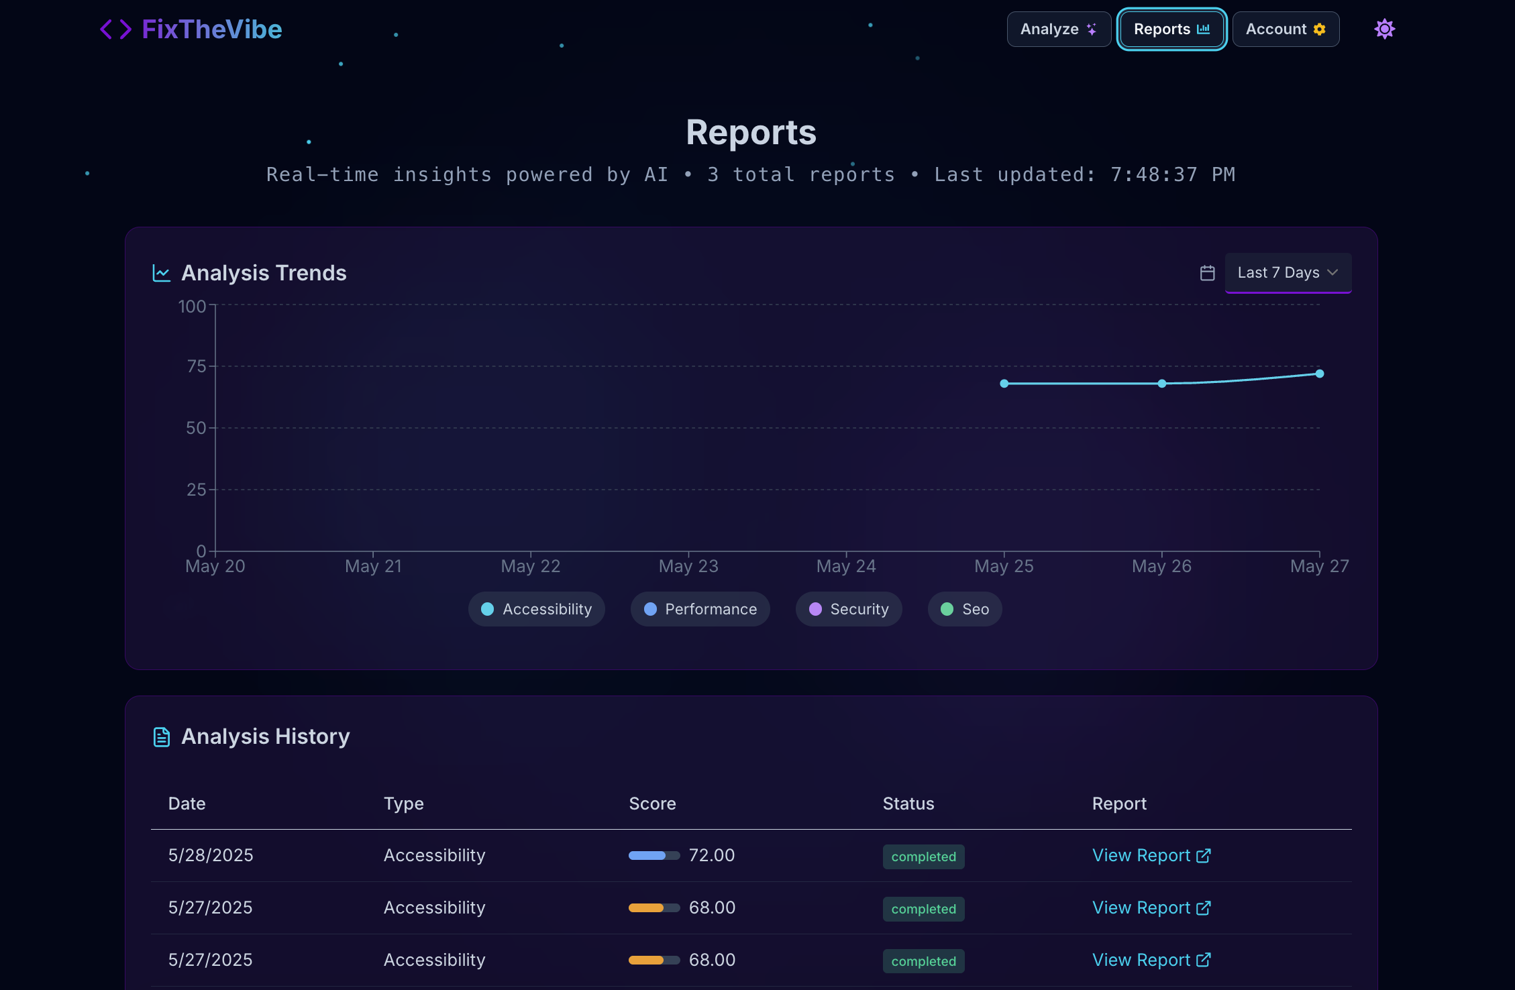Image resolution: width=1515 pixels, height=990 pixels.
Task: Click the Analysis Trends heading
Action: click(x=264, y=273)
